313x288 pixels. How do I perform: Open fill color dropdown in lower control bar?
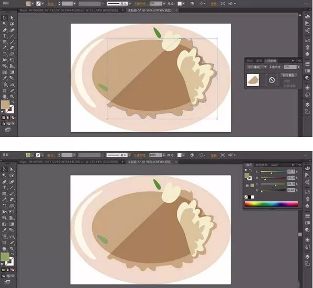32,155
